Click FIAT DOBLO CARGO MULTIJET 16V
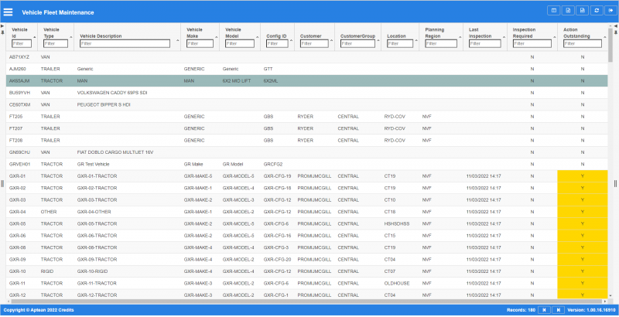This screenshot has width=619, height=317. (115, 152)
